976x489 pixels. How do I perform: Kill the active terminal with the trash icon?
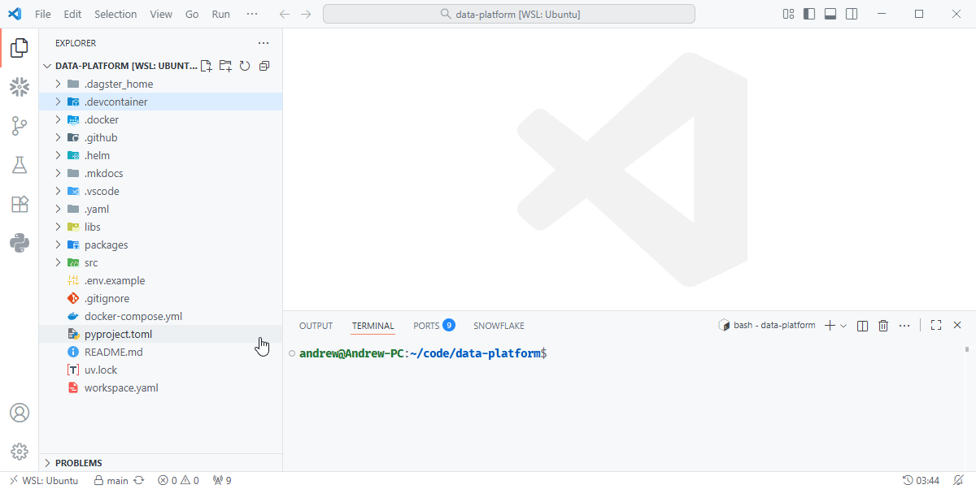pos(883,325)
